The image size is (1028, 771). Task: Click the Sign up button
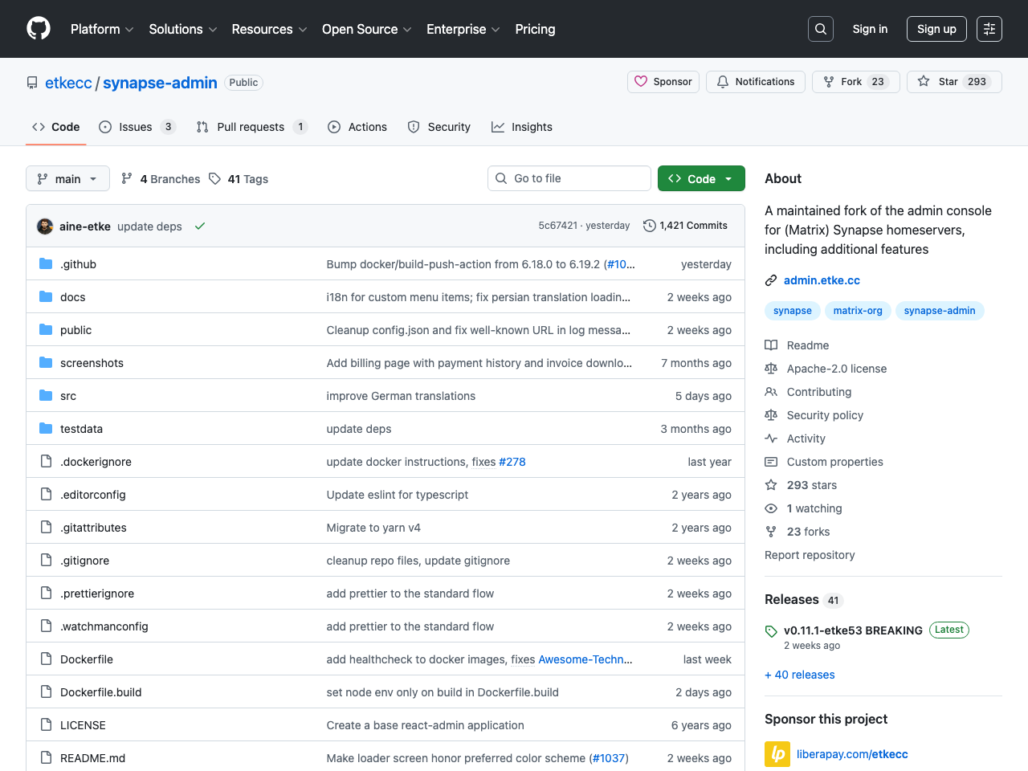click(x=936, y=28)
